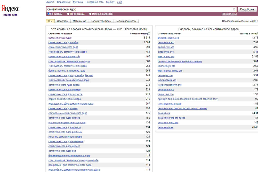258x172 pixels.
Task: Open the семантическое ядро запросов query
Action: coord(65,94)
